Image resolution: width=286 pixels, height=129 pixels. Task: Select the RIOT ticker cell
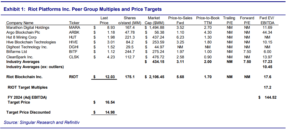(x=74, y=77)
